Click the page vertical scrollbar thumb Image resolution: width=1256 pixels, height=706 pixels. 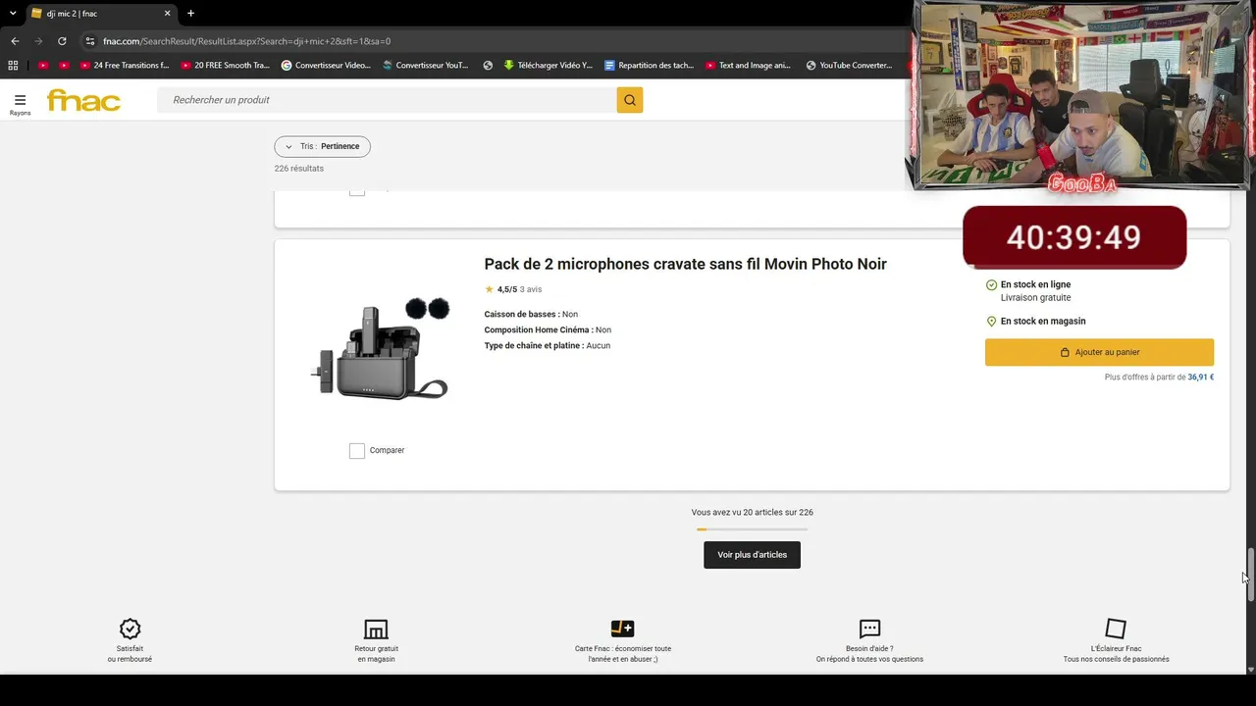(1250, 574)
